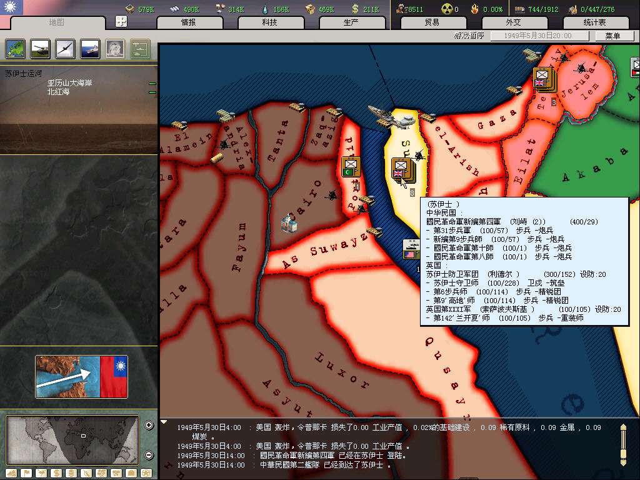Open the 统计表 statistics tab
The width and height of the screenshot is (640, 480).
click(595, 22)
